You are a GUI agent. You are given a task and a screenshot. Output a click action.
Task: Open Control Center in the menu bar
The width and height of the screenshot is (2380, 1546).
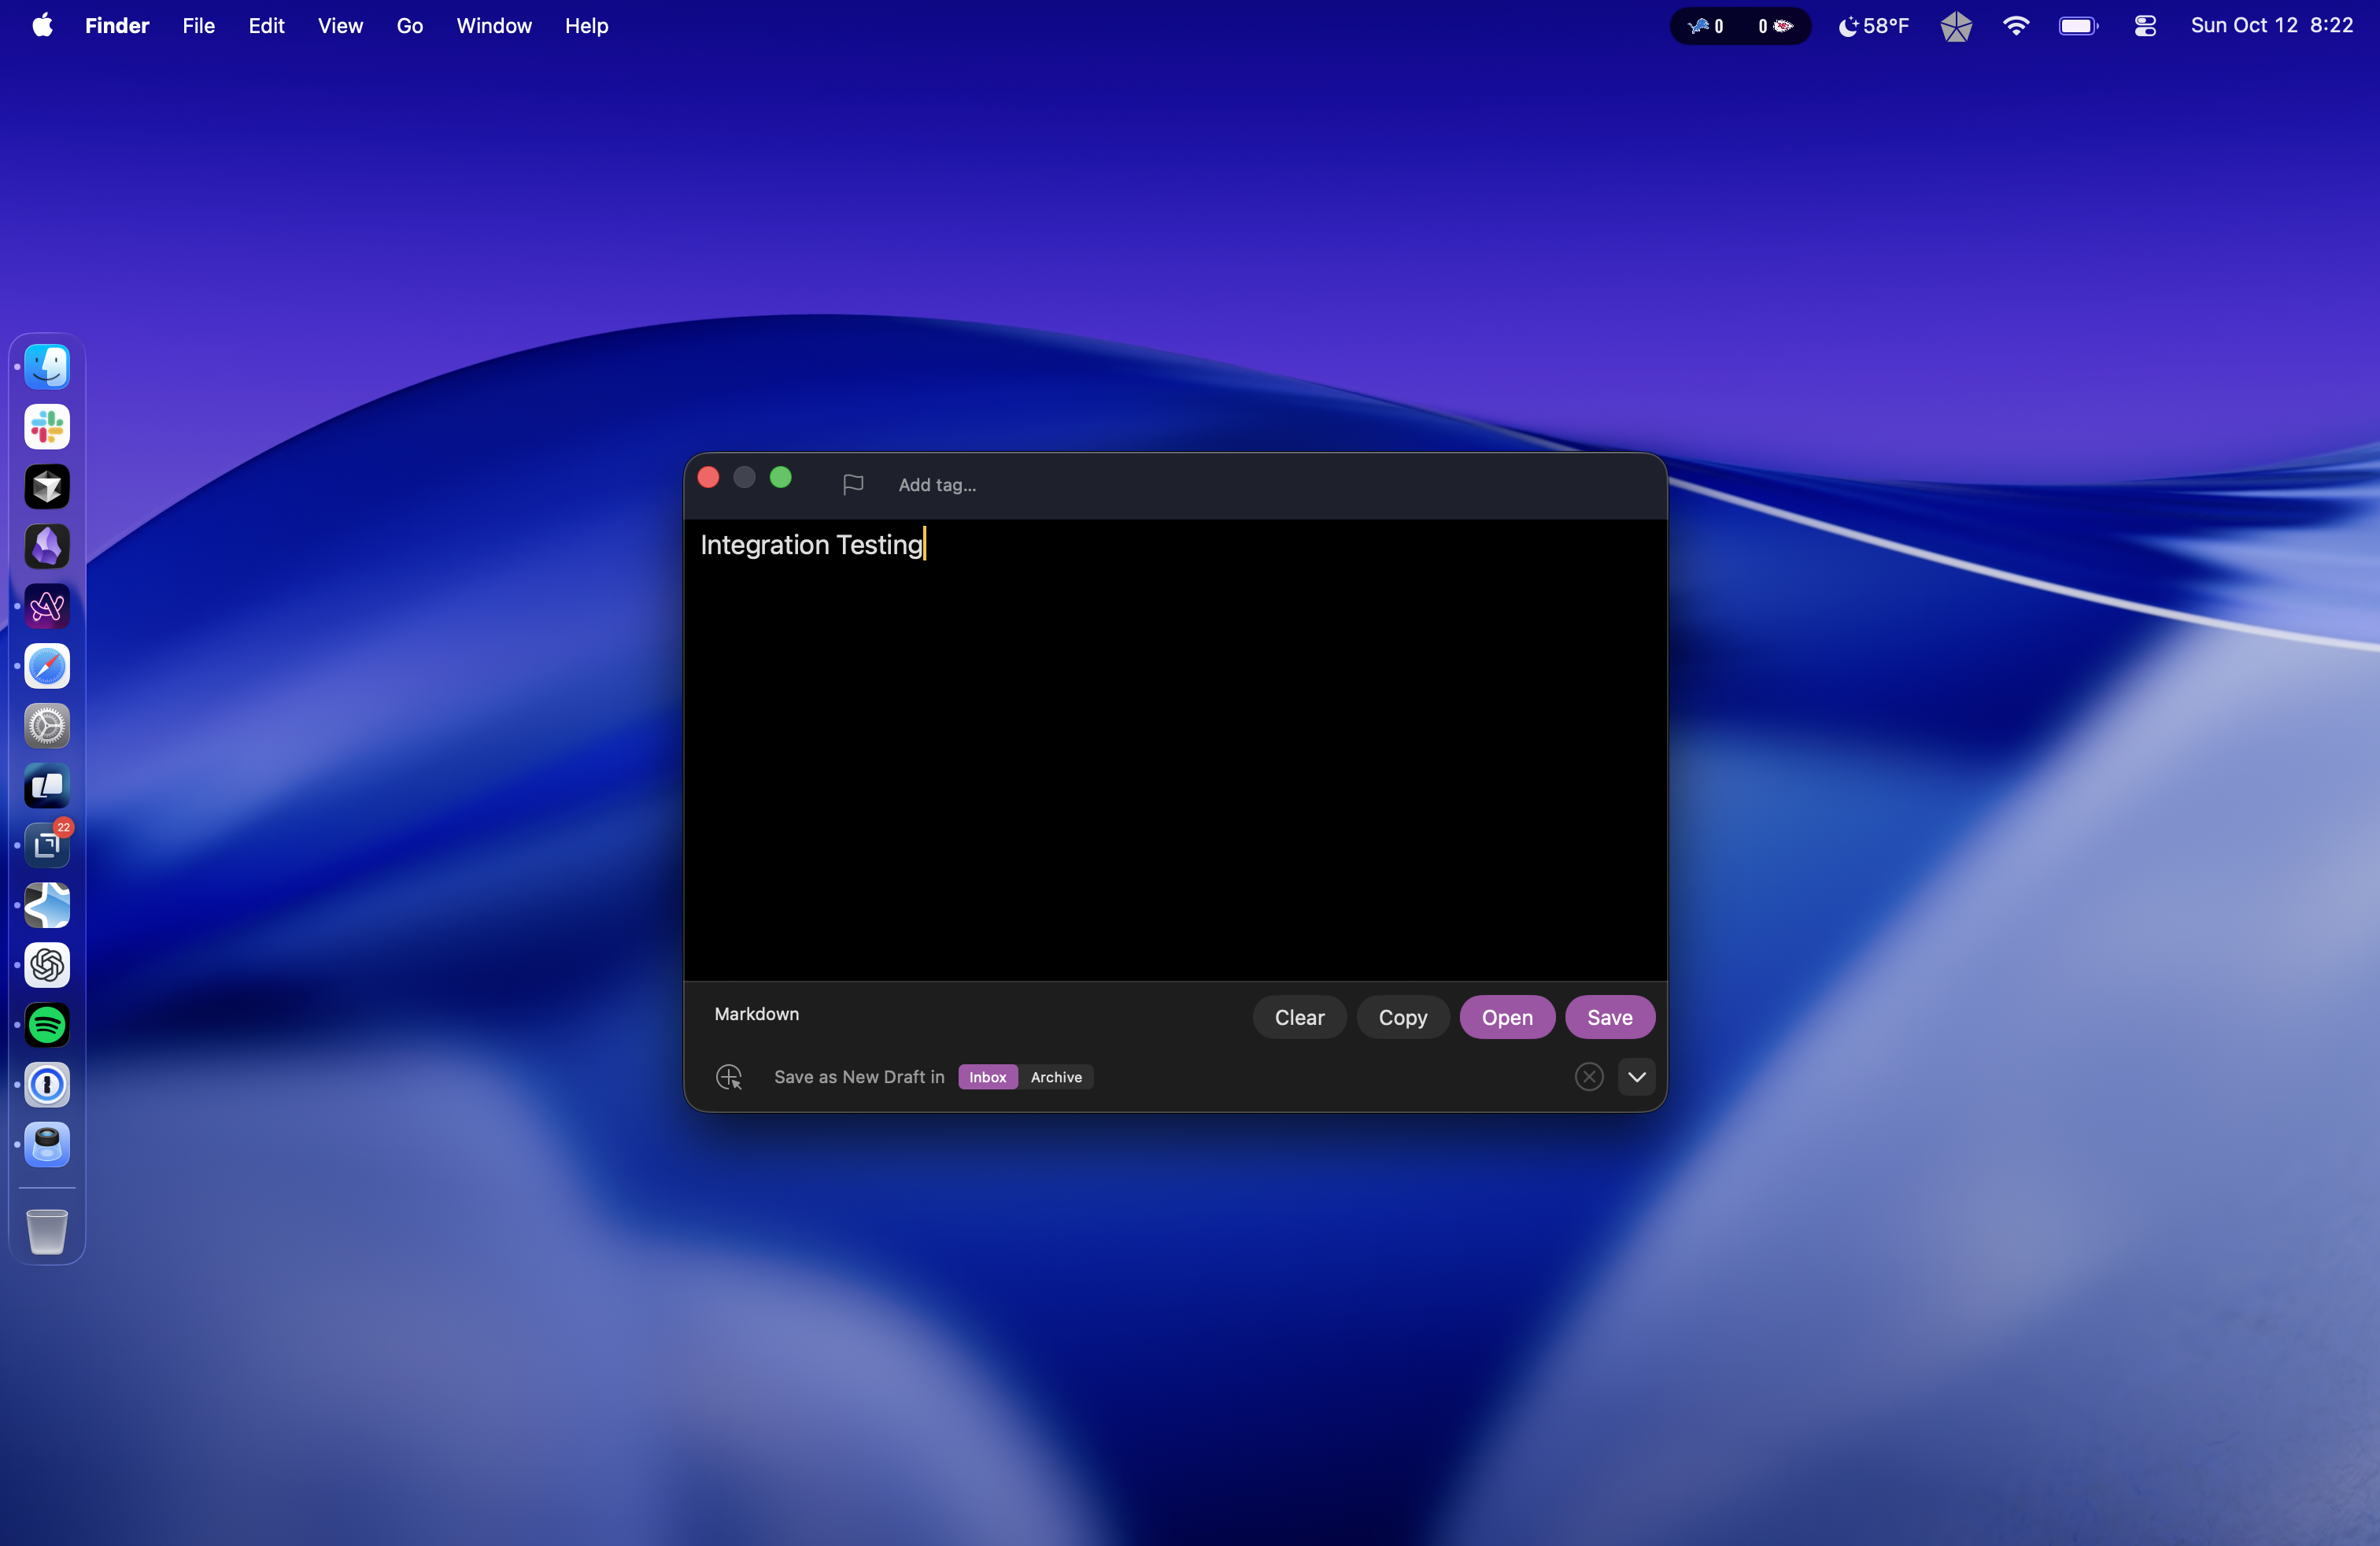[x=2144, y=26]
